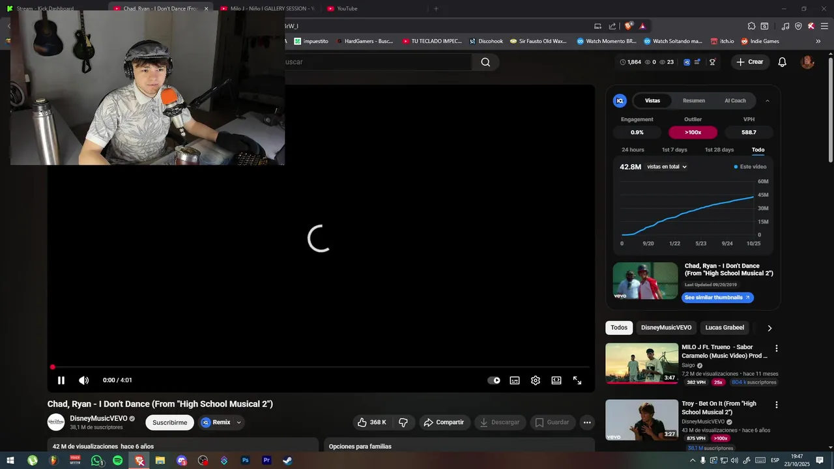Open the itch.io bookmark
The width and height of the screenshot is (834, 469).
coord(722,41)
